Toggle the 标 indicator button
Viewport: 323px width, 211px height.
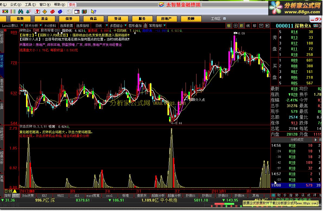coord(229,25)
